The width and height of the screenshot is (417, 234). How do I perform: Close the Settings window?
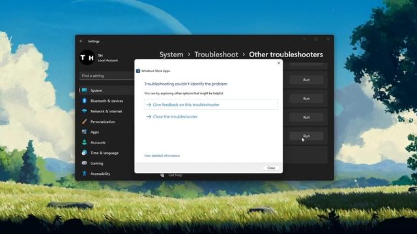(x=328, y=39)
